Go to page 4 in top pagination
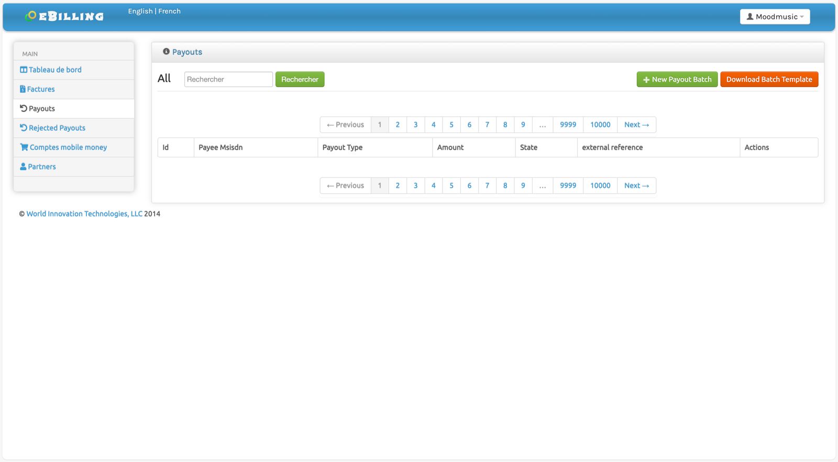The image size is (838, 462). pos(434,125)
